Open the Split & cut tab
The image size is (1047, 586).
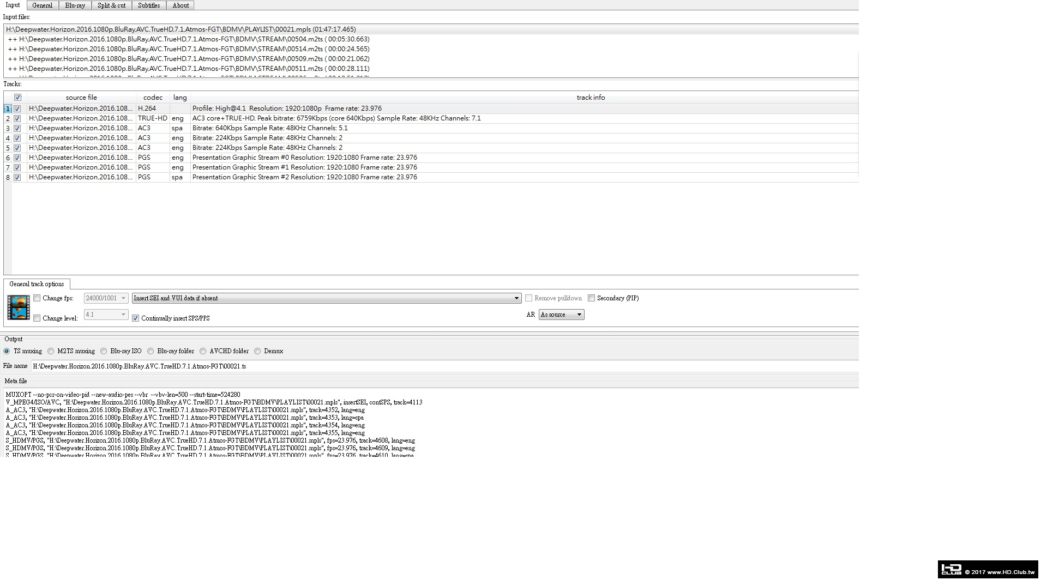point(111,5)
